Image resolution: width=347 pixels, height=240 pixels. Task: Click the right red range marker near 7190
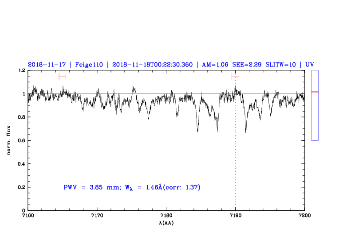[235, 76]
